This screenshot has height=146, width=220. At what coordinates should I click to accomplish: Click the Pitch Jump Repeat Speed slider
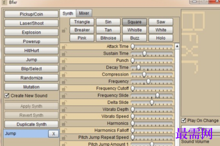click(x=152, y=138)
